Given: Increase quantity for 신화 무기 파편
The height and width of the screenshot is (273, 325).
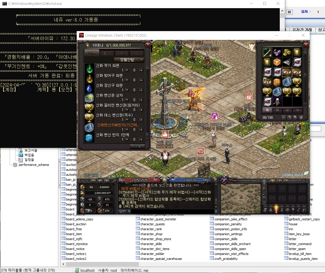Looking at the screenshot, I should click(x=141, y=70).
